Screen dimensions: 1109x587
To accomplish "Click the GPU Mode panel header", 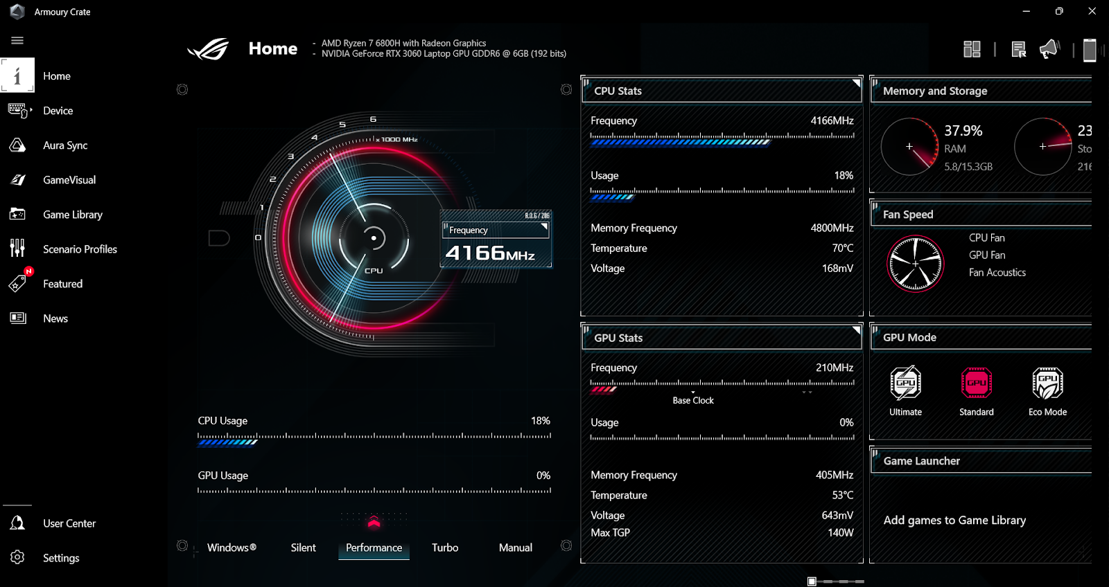I will coord(981,337).
